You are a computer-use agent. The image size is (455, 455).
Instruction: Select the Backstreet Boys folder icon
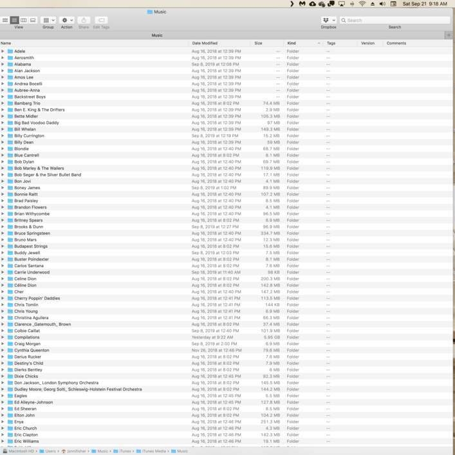10,97
